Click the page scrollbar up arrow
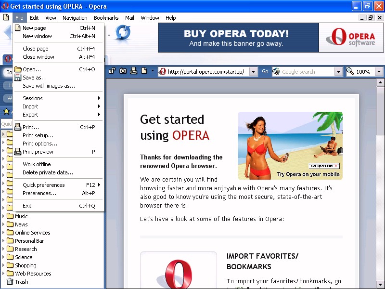 [x=380, y=82]
